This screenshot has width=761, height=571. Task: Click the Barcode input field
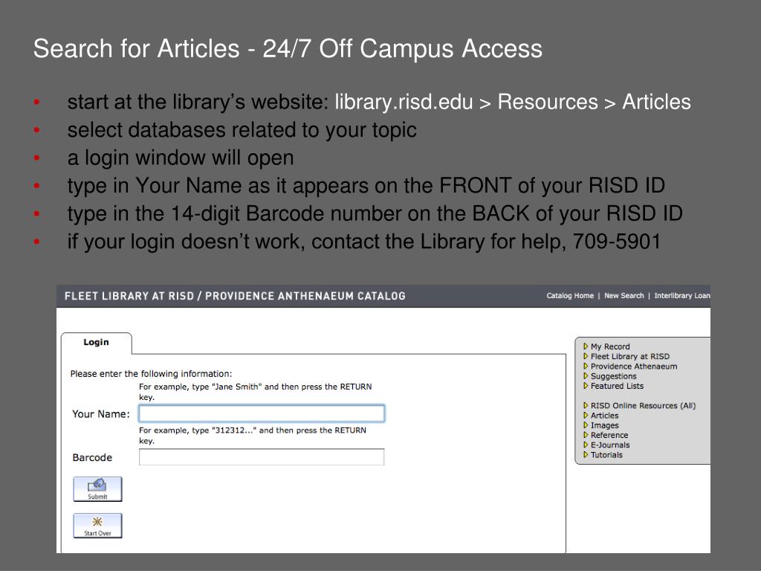click(262, 457)
